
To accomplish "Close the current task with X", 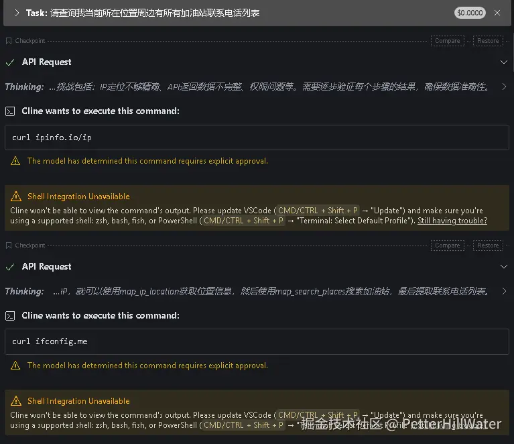I will point(497,13).
